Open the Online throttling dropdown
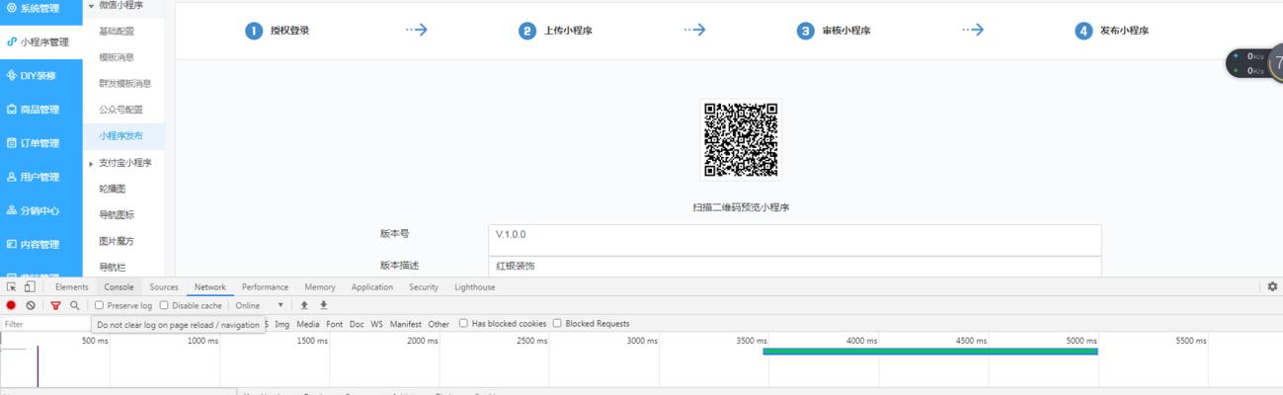This screenshot has height=395, width=1283. [260, 306]
